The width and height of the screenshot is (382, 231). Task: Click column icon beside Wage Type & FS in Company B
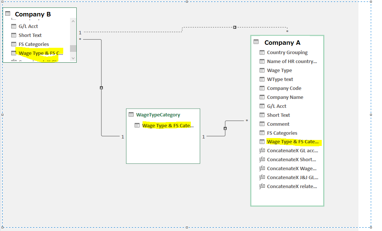point(13,53)
